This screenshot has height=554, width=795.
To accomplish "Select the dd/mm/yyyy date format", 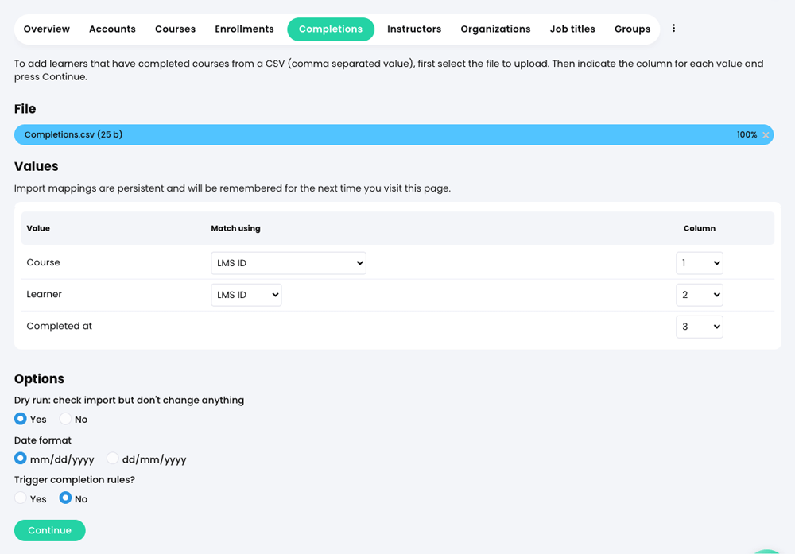I will [112, 459].
